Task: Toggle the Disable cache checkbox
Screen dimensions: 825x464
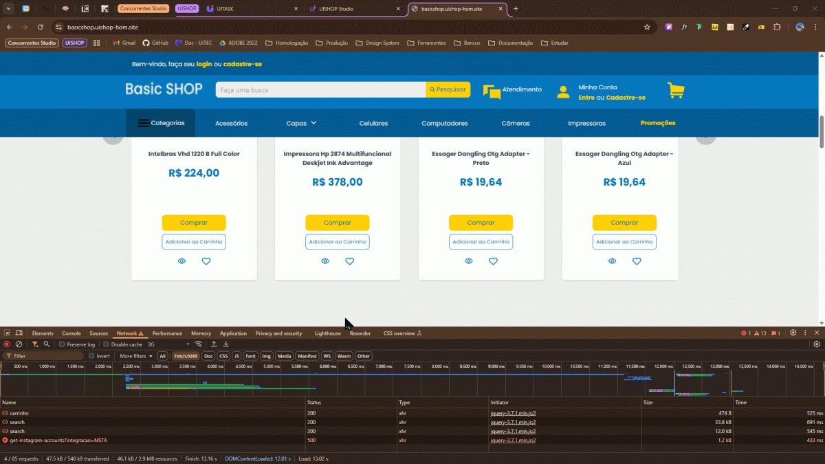Action: coord(106,344)
